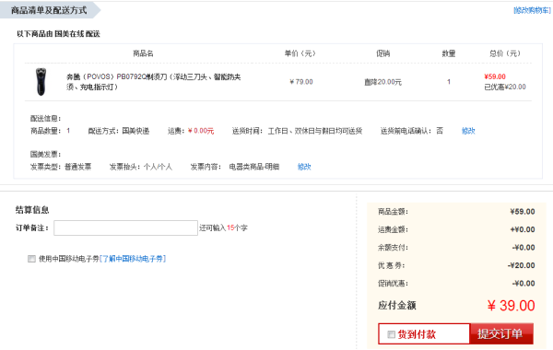Click the 促销 column header
This screenshot has width=553, height=350.
(382, 53)
